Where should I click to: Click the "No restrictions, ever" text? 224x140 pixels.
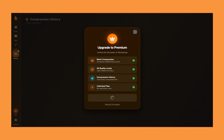pyautogui.click(x=104, y=88)
